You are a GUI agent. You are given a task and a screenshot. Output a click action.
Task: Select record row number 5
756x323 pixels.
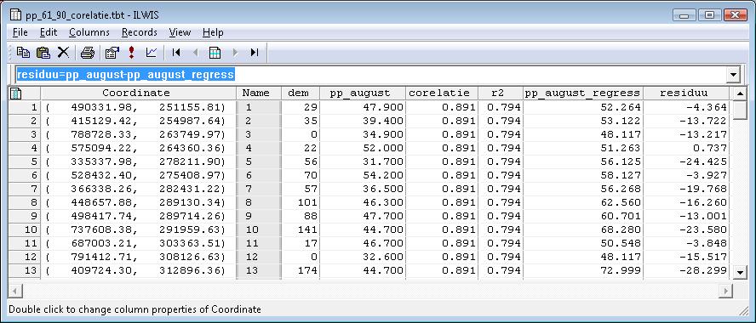25,161
